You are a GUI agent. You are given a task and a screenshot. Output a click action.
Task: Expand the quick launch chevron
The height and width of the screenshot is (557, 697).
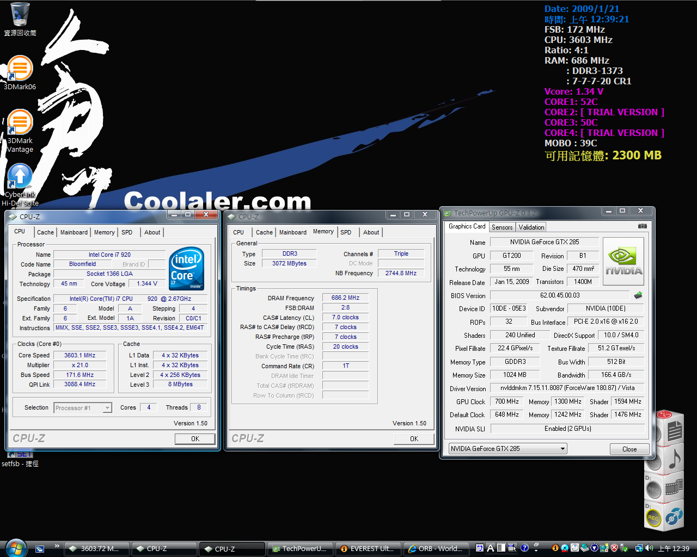57,546
